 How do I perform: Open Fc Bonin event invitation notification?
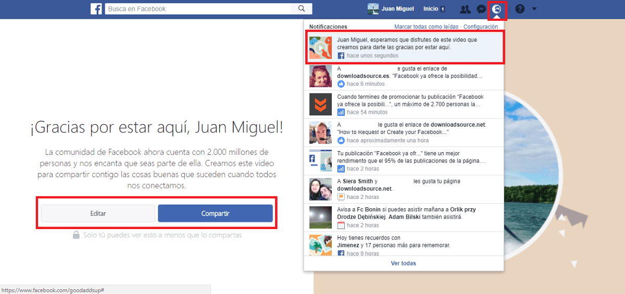[x=404, y=218]
